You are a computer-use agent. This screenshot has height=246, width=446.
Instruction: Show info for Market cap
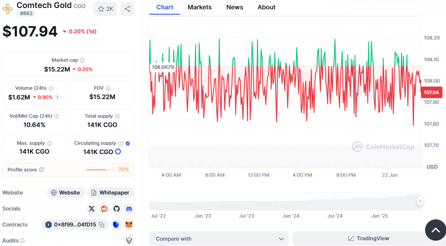pyautogui.click(x=82, y=60)
